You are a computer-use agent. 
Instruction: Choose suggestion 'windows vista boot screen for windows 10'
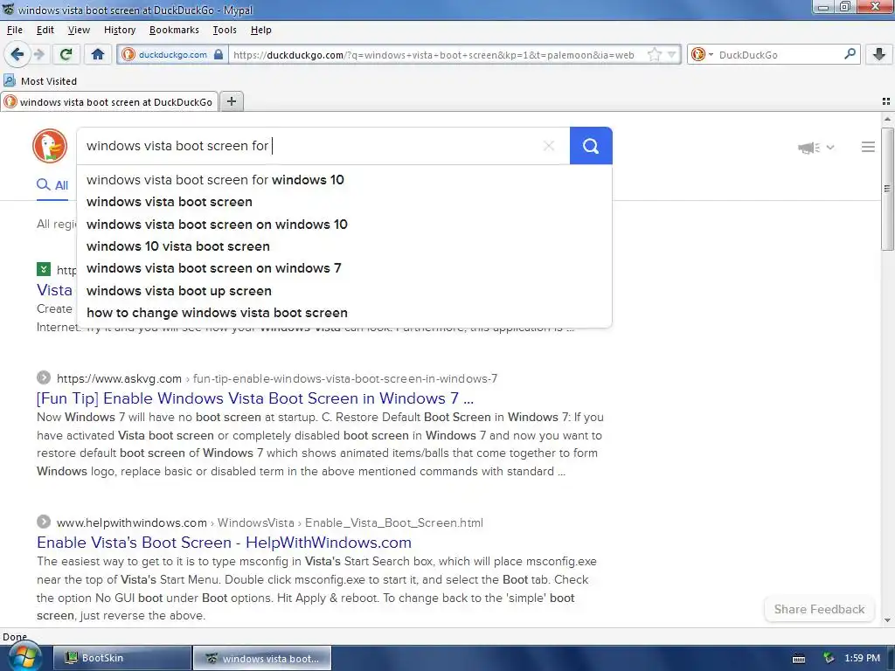coord(344,180)
